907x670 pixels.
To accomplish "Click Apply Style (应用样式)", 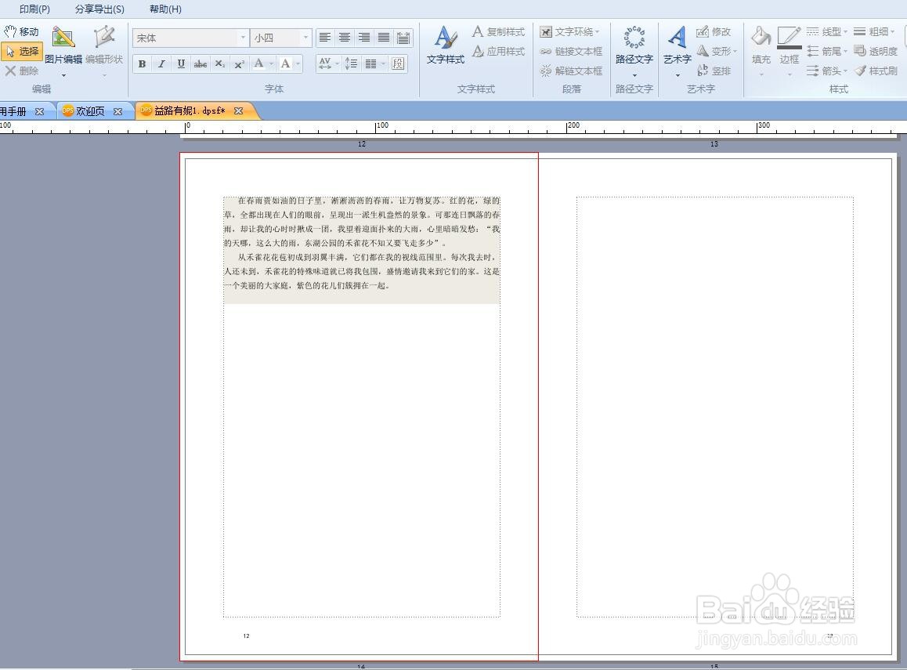I will click(x=498, y=52).
